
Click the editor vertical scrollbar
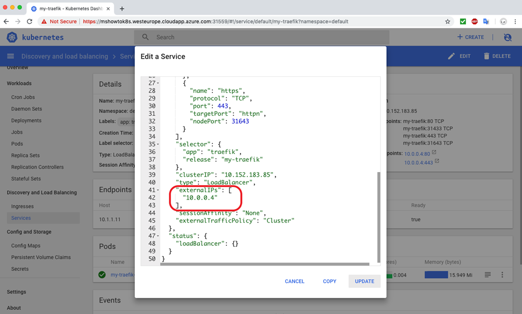point(378,217)
